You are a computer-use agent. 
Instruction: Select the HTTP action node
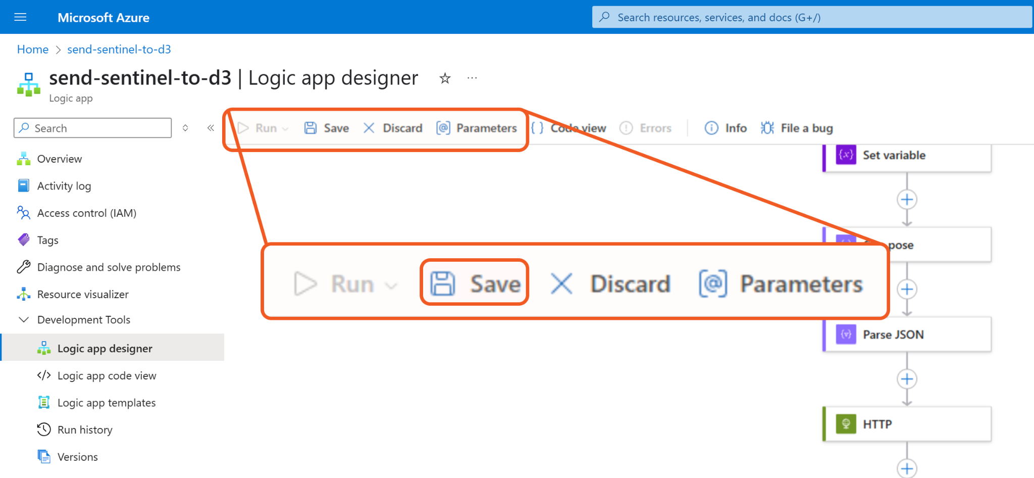[907, 424]
